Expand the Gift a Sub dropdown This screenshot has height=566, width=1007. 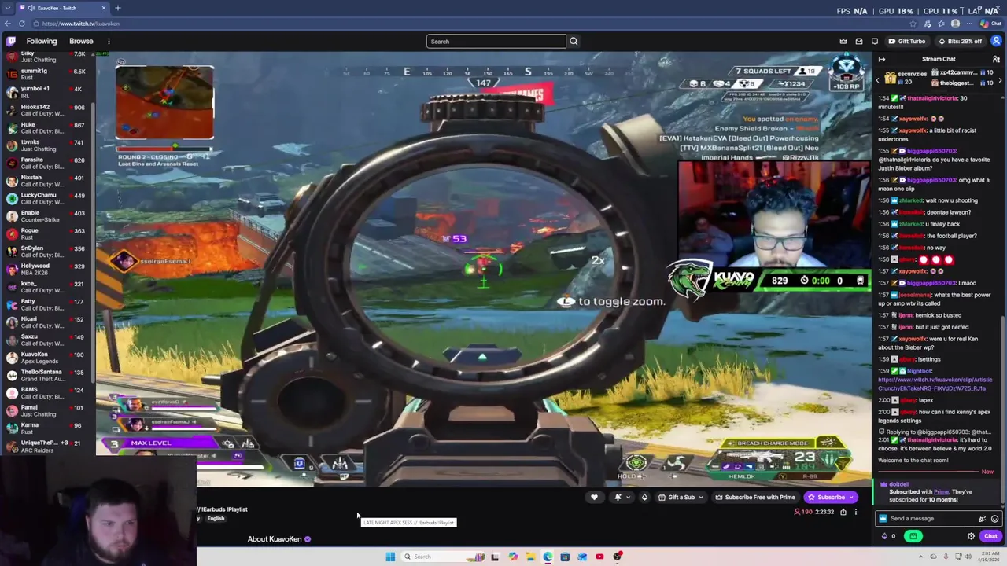[x=681, y=497]
